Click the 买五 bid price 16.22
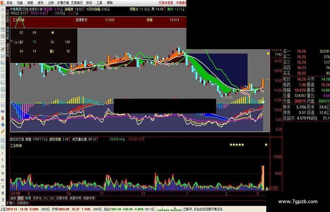Viewport: 330px width, 212px height. [301, 73]
